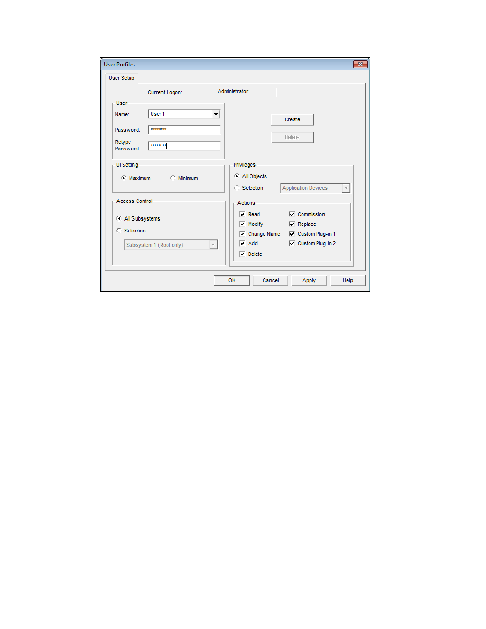486x629 pixels.
Task: Open Subsystem 1 (Root only) dropdown
Action: (x=171, y=245)
